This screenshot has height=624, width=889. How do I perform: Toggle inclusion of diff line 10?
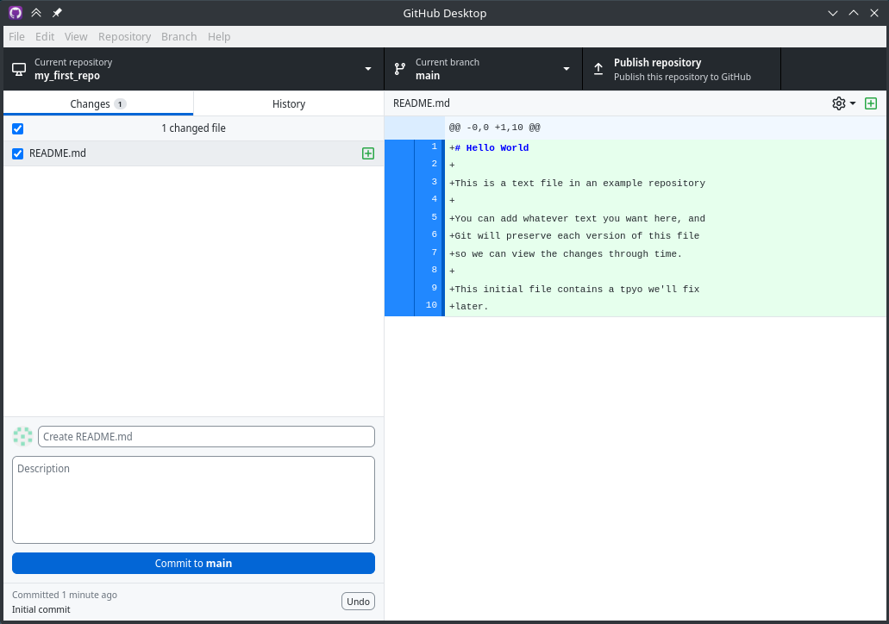point(415,306)
